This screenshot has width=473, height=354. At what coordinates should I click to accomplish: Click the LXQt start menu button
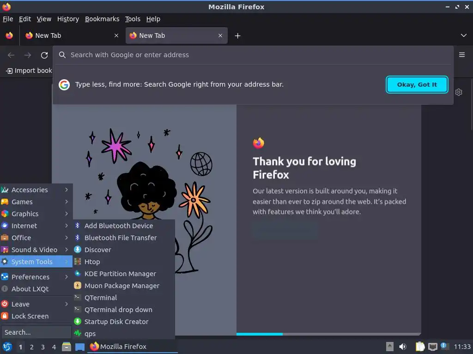(7, 347)
